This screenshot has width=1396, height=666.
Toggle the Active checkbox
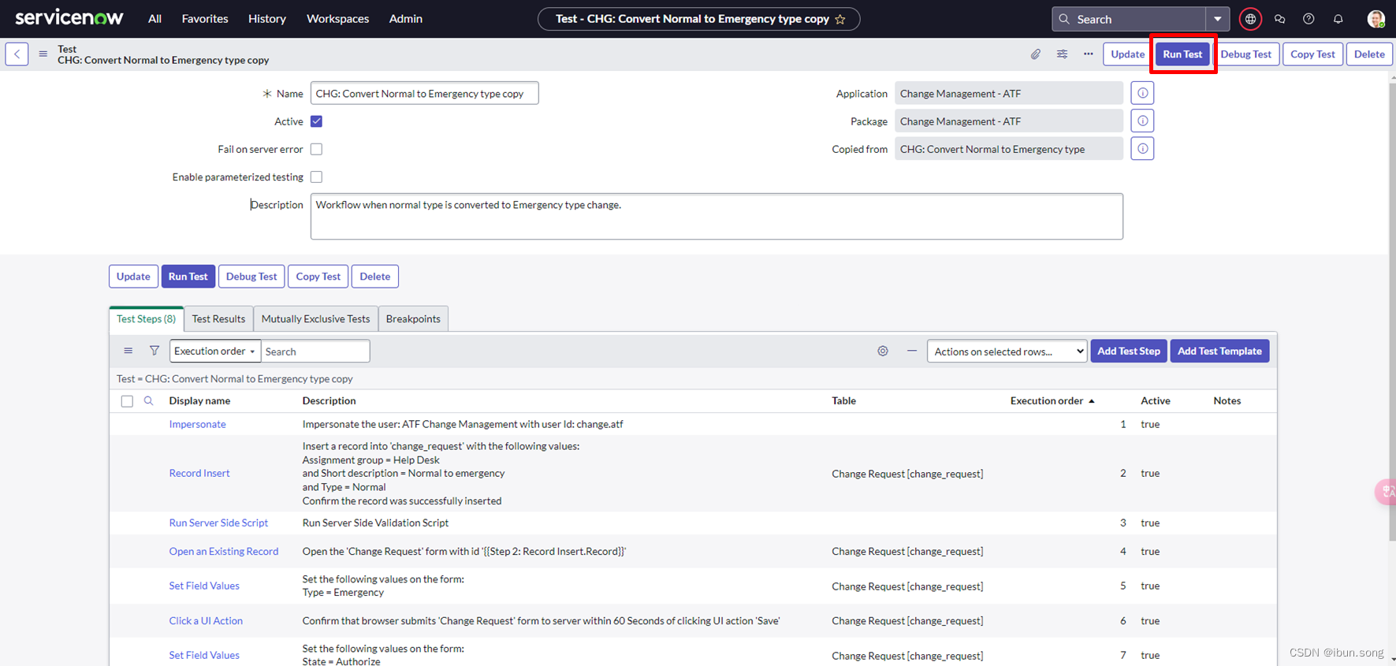click(316, 121)
